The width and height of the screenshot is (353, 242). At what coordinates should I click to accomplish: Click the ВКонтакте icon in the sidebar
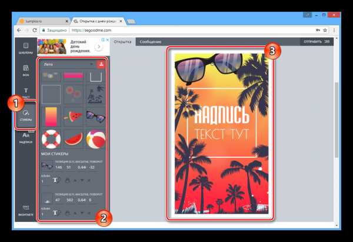click(26, 210)
